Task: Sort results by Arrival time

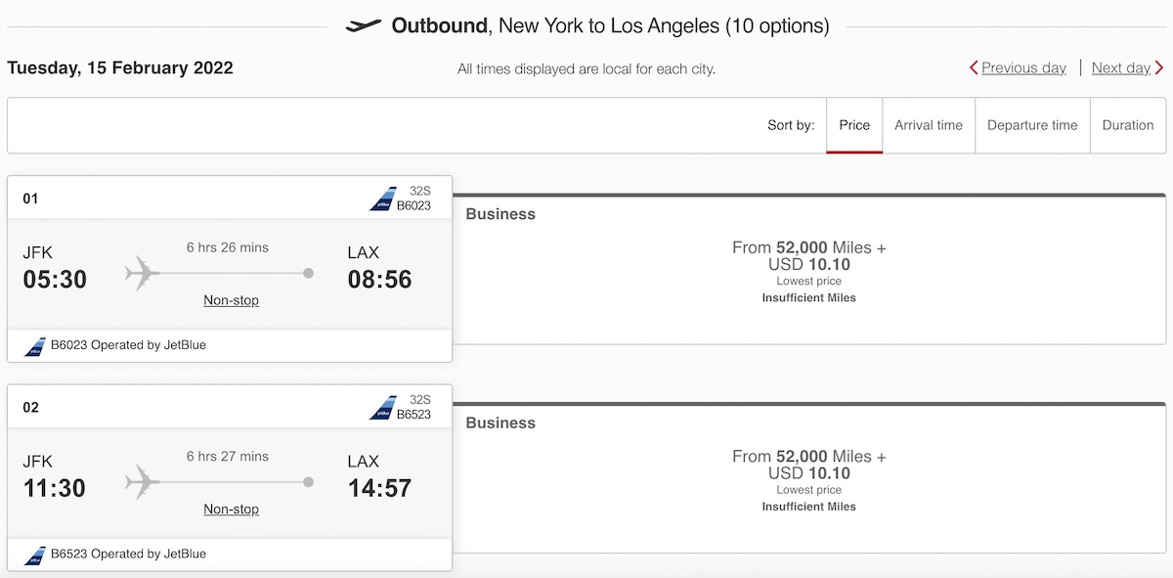Action: pyautogui.click(x=929, y=125)
